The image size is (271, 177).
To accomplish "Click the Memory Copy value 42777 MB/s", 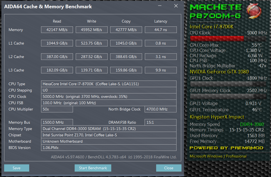I will coord(126,30).
